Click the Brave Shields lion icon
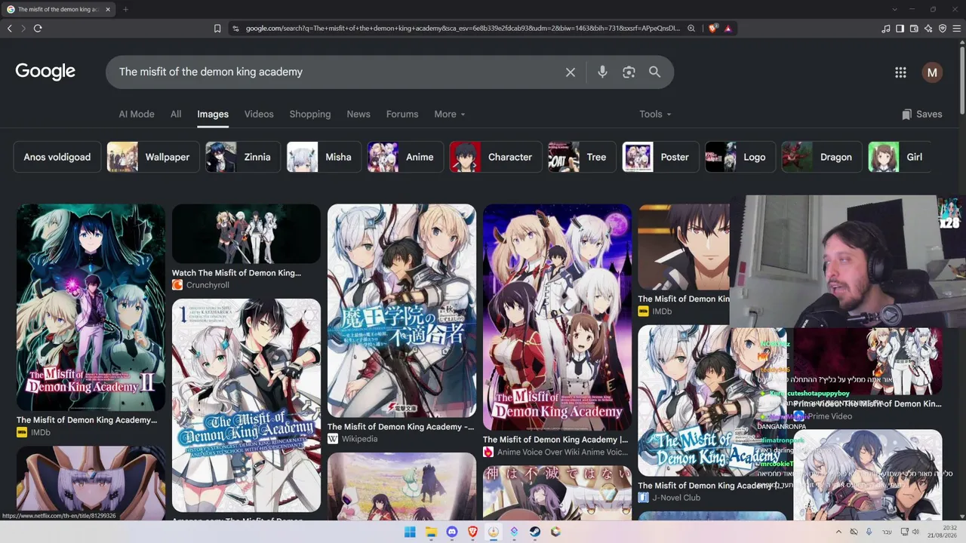The width and height of the screenshot is (966, 543). (713, 29)
